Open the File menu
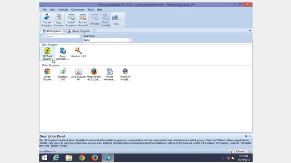Screen dimensions: 291x163 [45, 10]
